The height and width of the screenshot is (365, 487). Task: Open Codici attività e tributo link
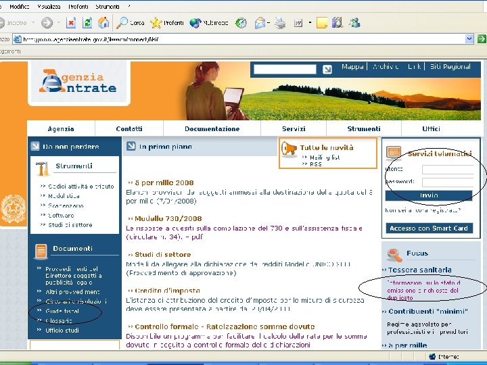coord(81,187)
